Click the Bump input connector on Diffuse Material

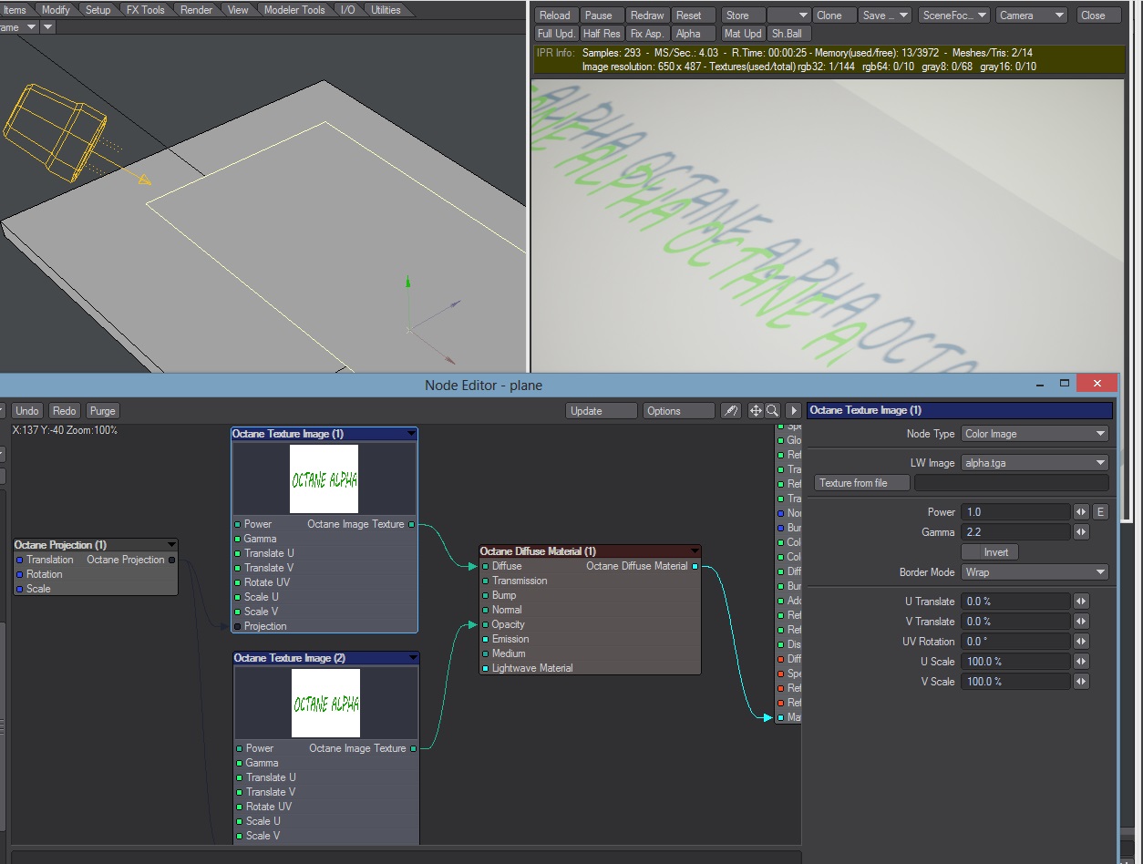tap(486, 595)
